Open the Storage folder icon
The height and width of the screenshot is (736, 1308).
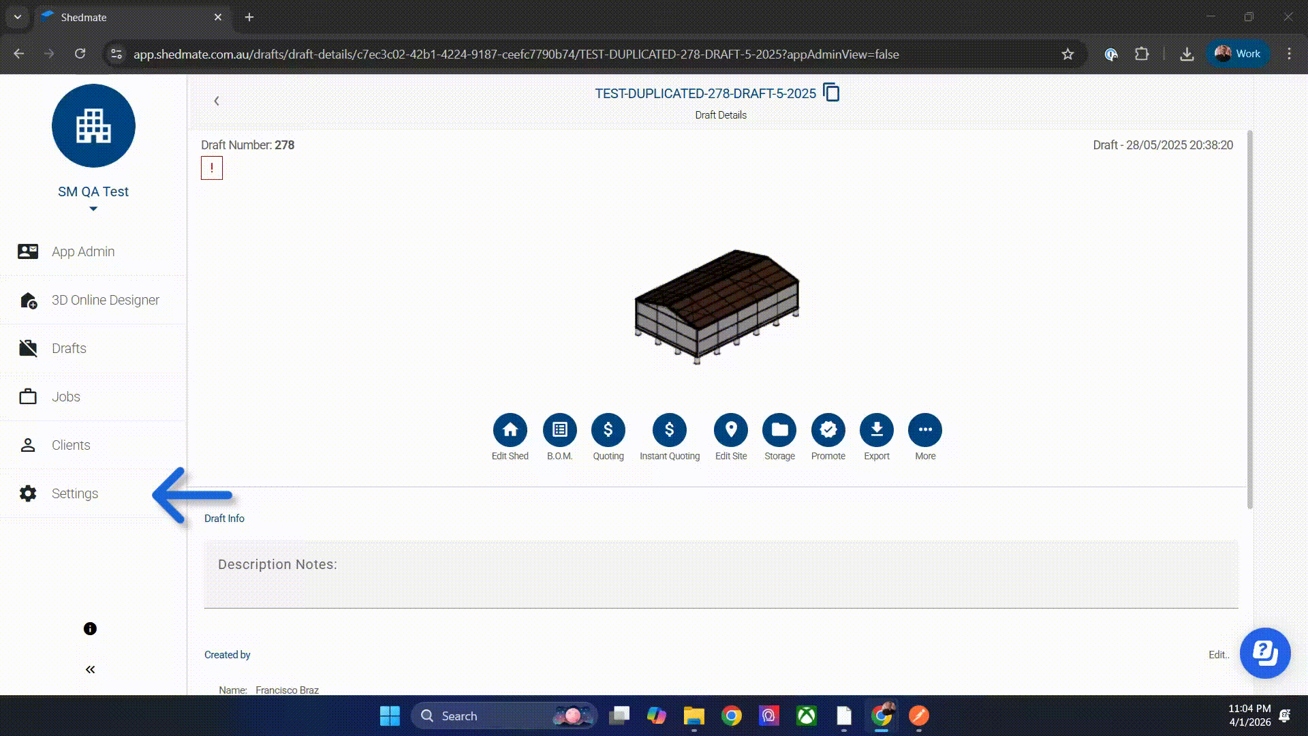[779, 430]
